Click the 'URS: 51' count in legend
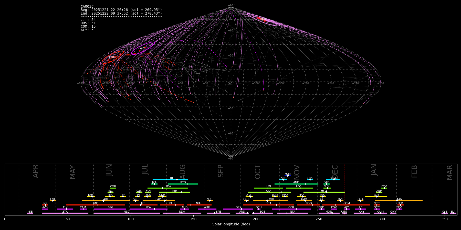Screen dimensions: 461x230 point(88,23)
